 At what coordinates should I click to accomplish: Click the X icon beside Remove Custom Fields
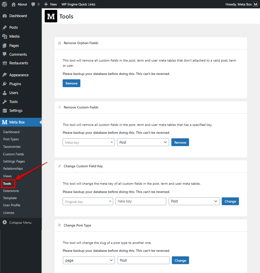[60, 107]
